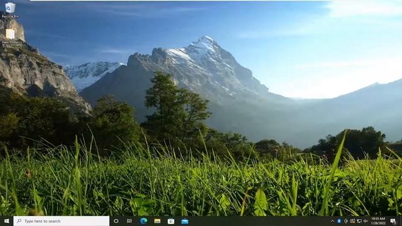Open Cortana circle icon on taskbar
This screenshot has width=402, height=226.
pyautogui.click(x=116, y=221)
